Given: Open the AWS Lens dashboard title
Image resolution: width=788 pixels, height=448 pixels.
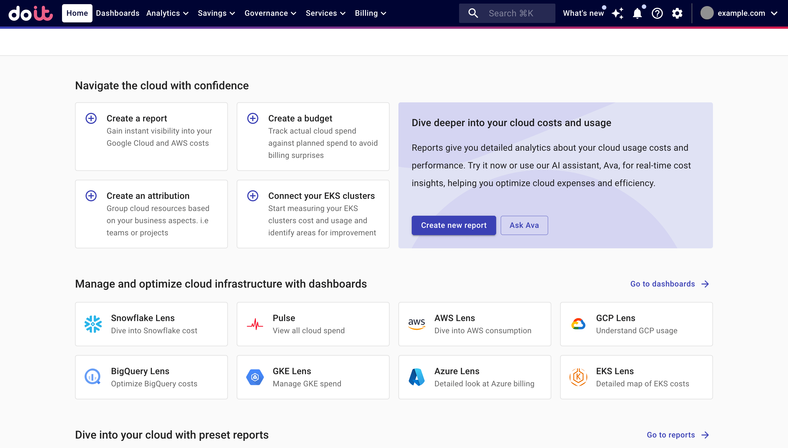Looking at the screenshot, I should pos(455,318).
